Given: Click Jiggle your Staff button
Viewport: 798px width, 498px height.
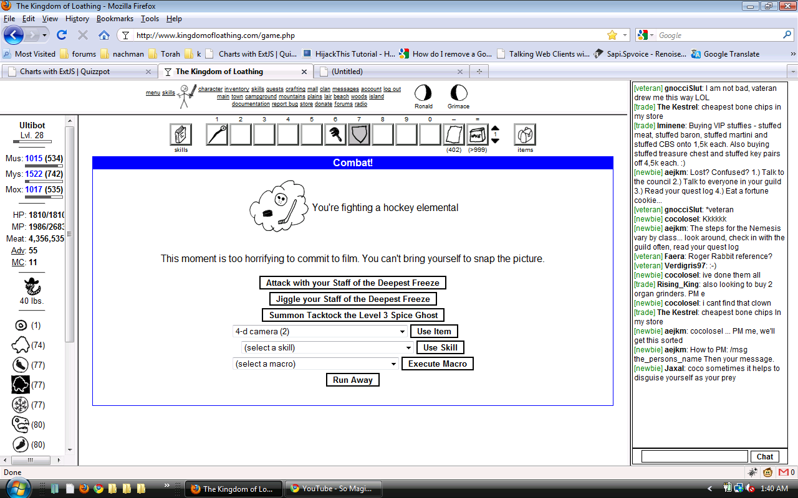Looking at the screenshot, I should [x=353, y=299].
